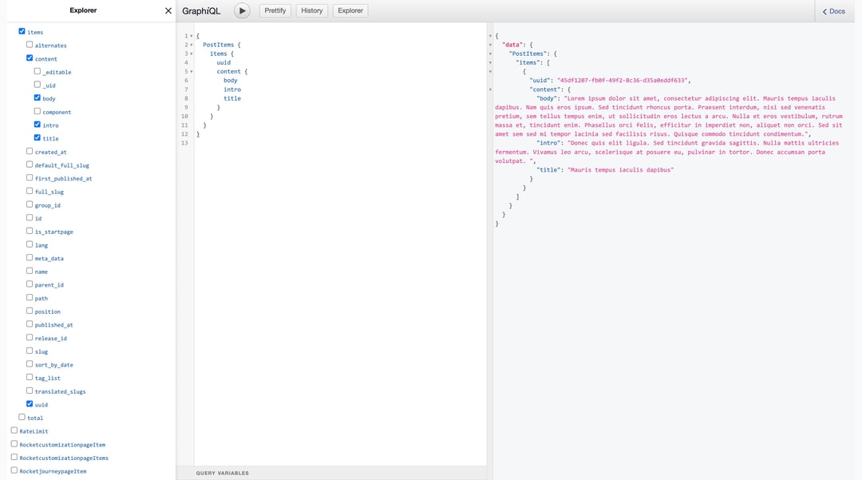
Task: Click the Explorer panel heading
Action: pos(83,10)
